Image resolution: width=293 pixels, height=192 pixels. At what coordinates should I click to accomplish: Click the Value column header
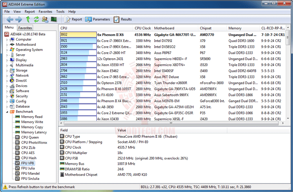pyautogui.click(x=171, y=130)
